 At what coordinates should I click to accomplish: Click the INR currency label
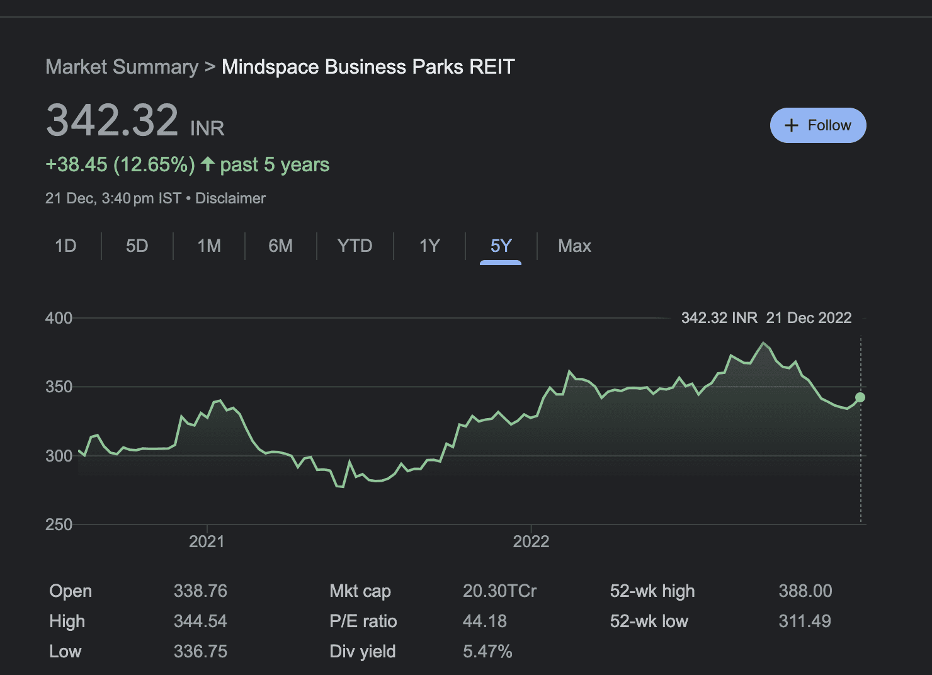pos(207,128)
